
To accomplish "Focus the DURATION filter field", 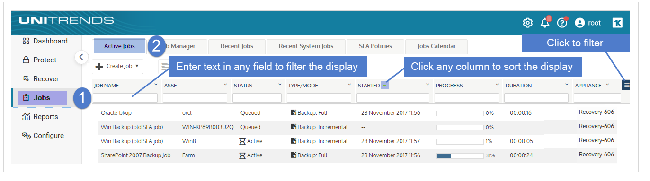I will tap(536, 98).
